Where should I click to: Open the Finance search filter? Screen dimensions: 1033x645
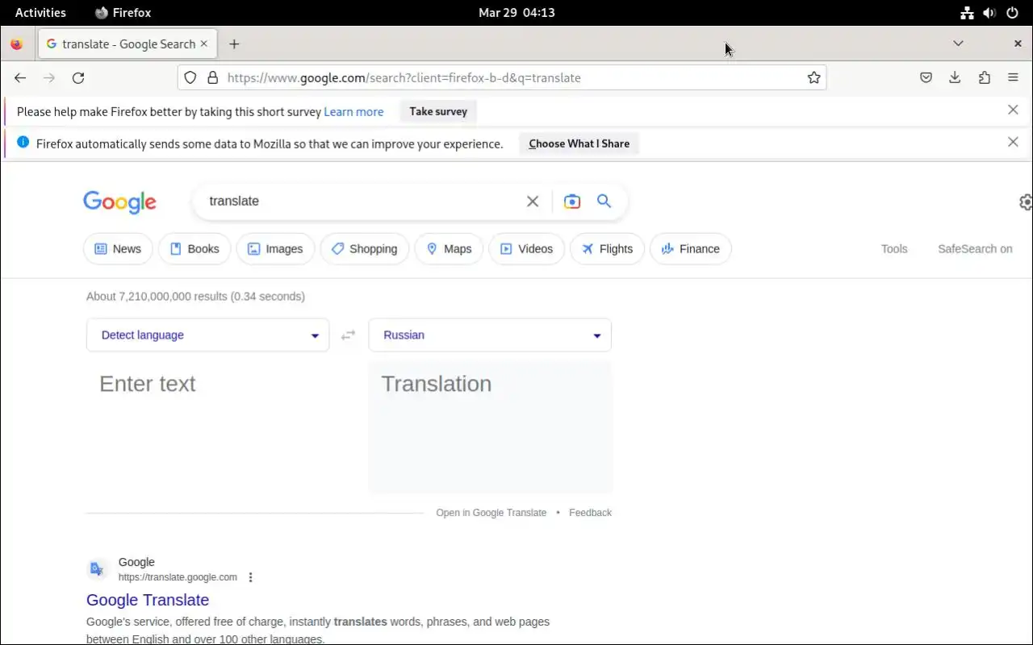[690, 249]
